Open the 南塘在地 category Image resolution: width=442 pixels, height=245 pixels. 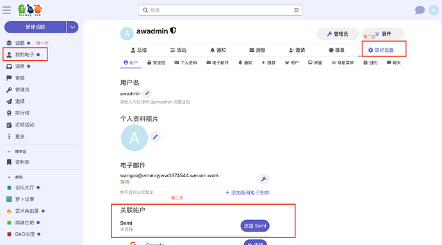[23, 223]
